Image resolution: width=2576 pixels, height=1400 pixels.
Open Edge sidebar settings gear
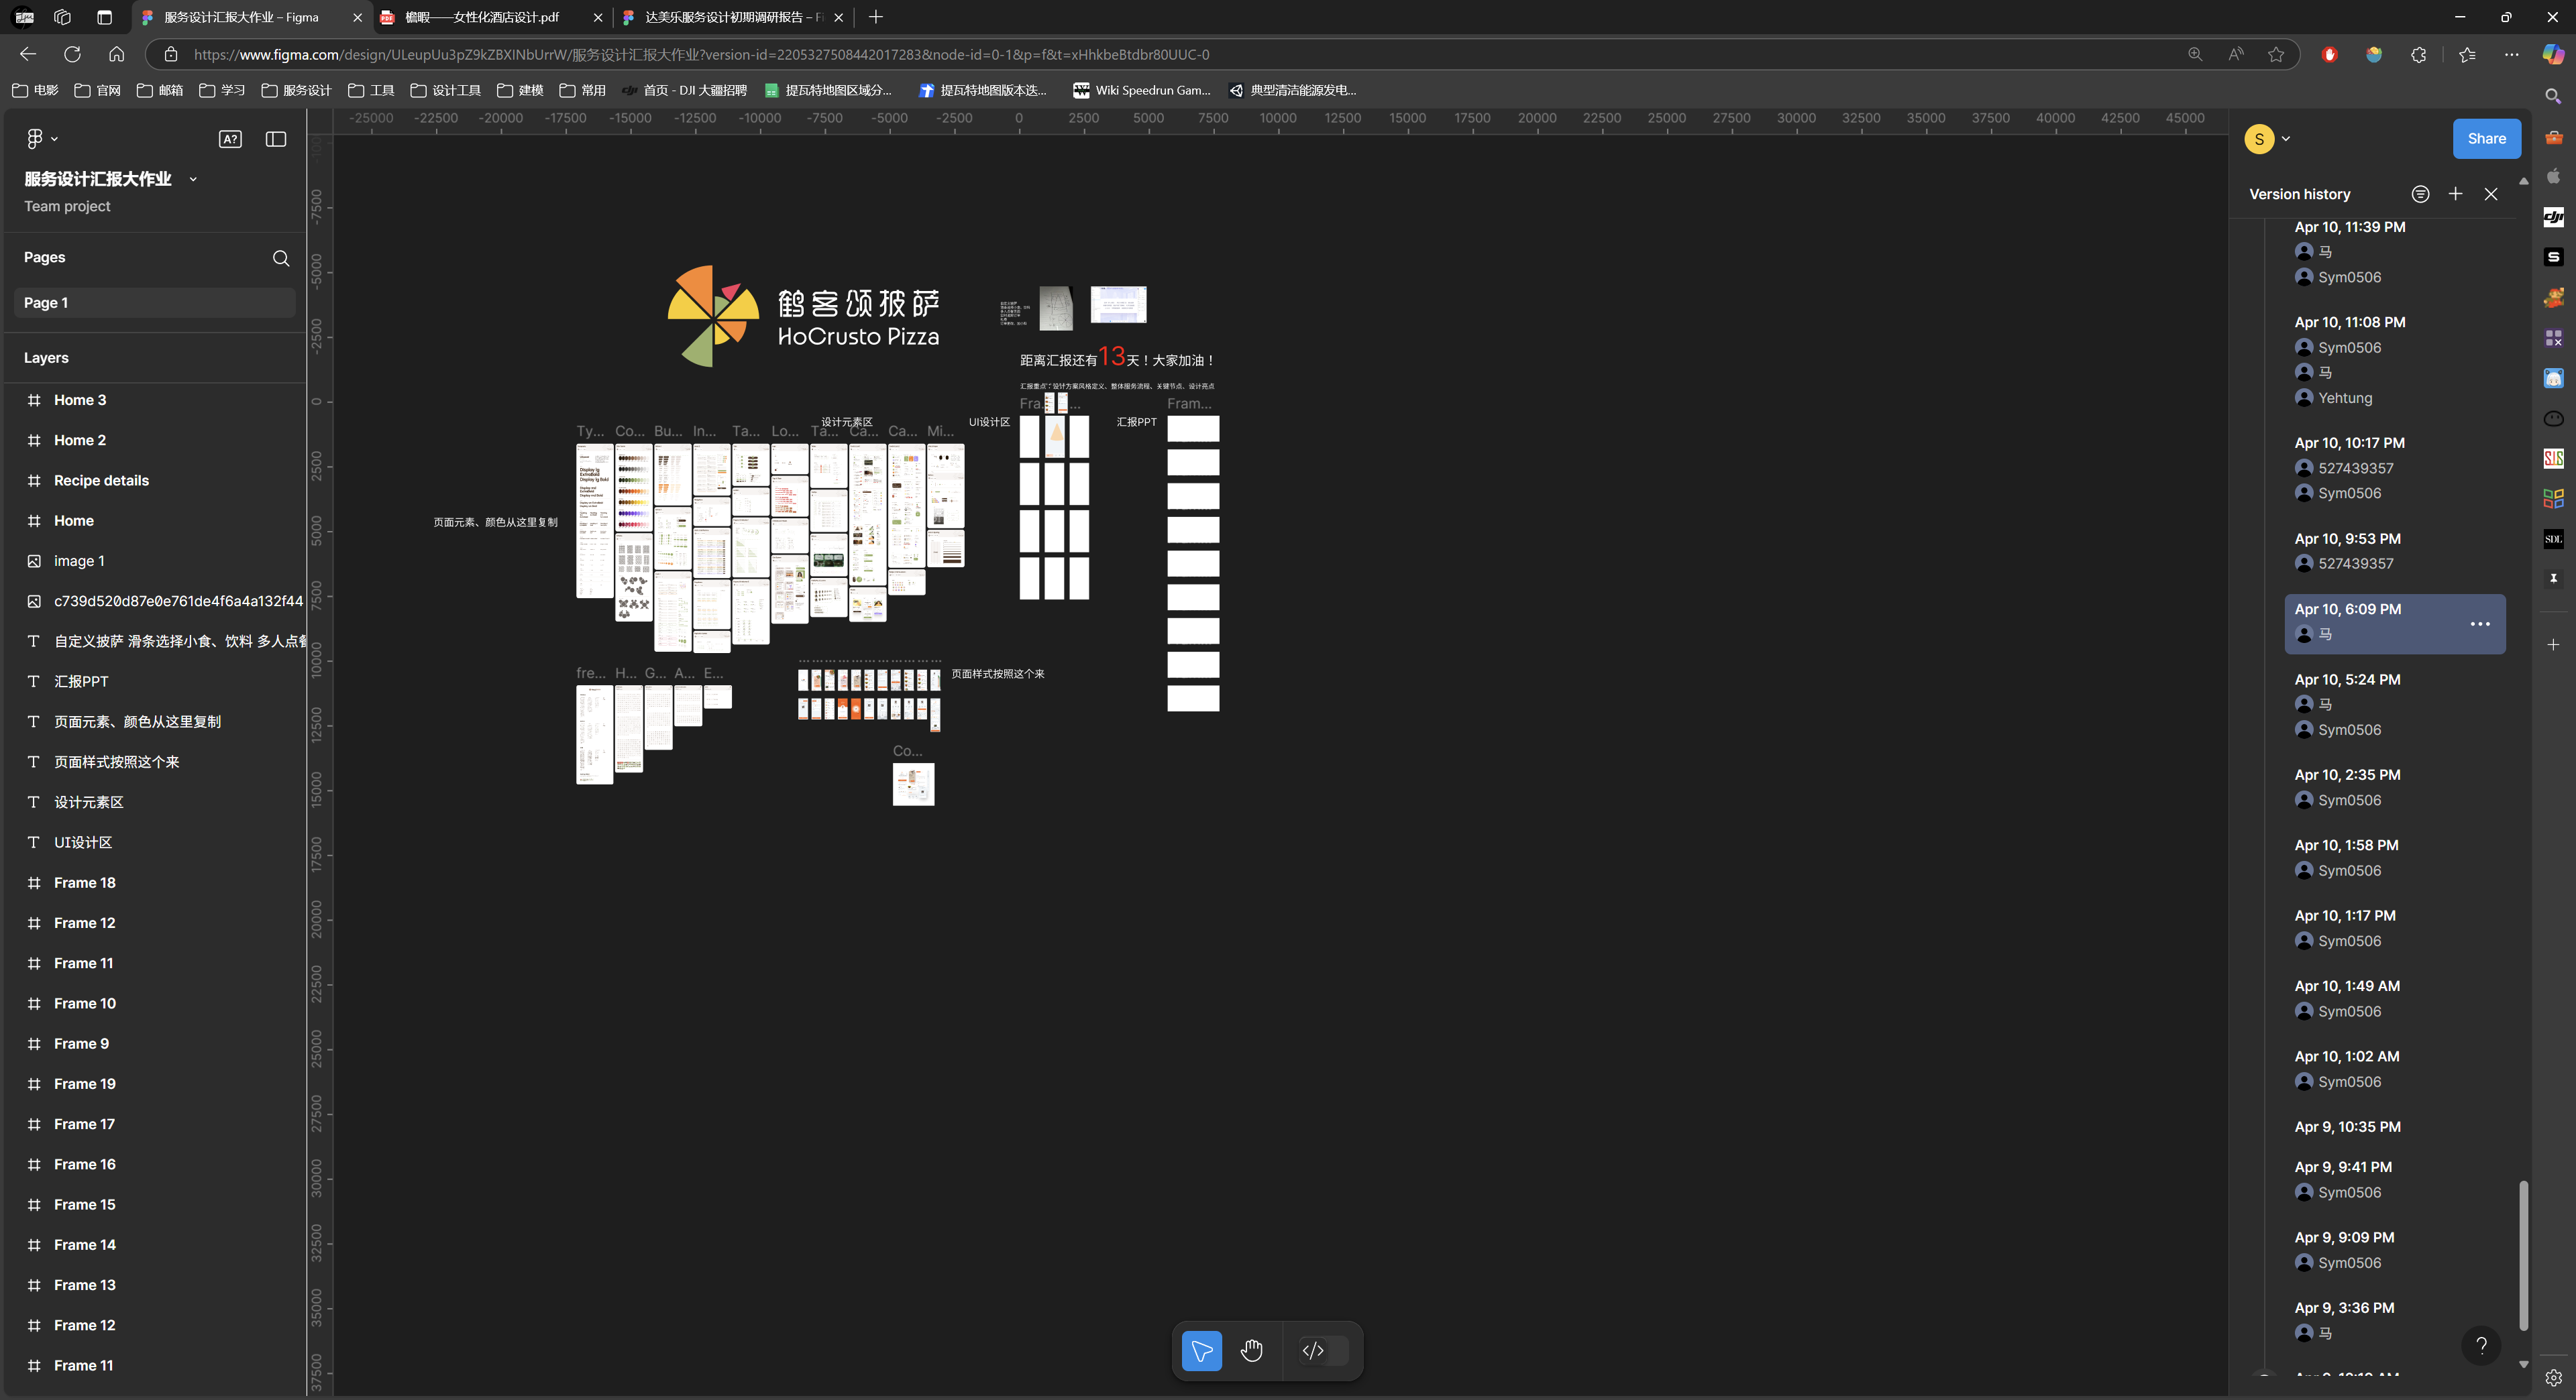coord(2553,1377)
